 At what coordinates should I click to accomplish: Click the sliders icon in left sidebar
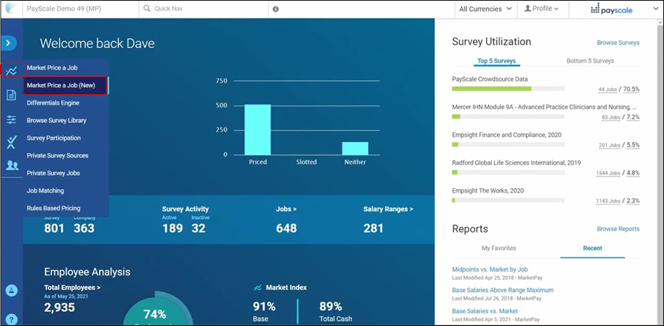pos(11,119)
